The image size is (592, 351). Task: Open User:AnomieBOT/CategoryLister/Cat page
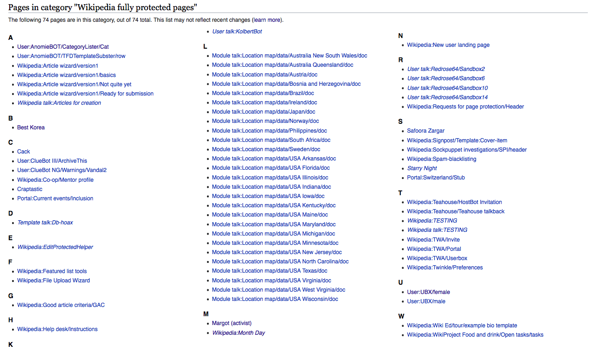pyautogui.click(x=63, y=47)
